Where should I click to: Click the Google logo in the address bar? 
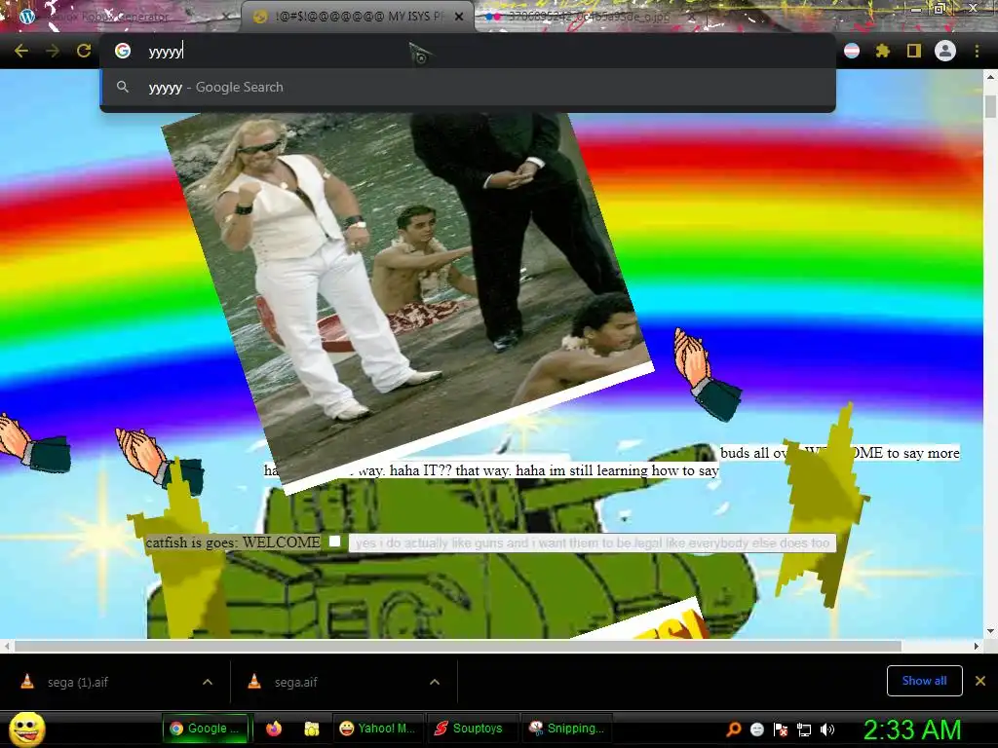pos(123,51)
